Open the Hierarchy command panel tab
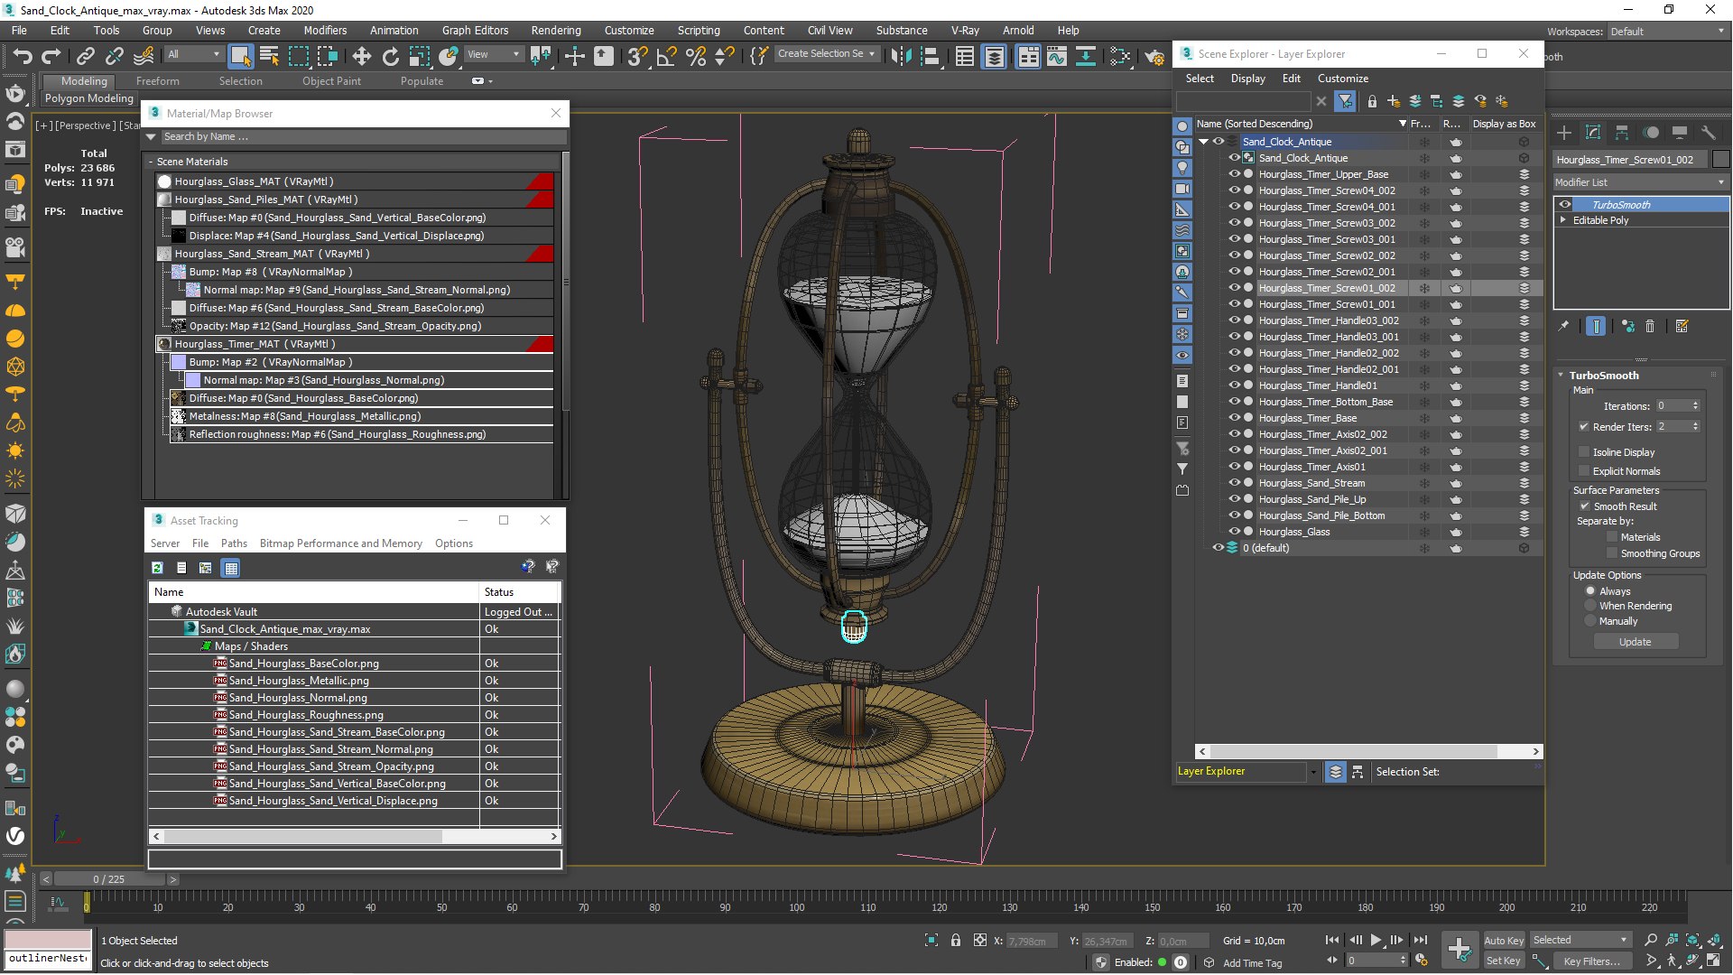 coord(1622,133)
